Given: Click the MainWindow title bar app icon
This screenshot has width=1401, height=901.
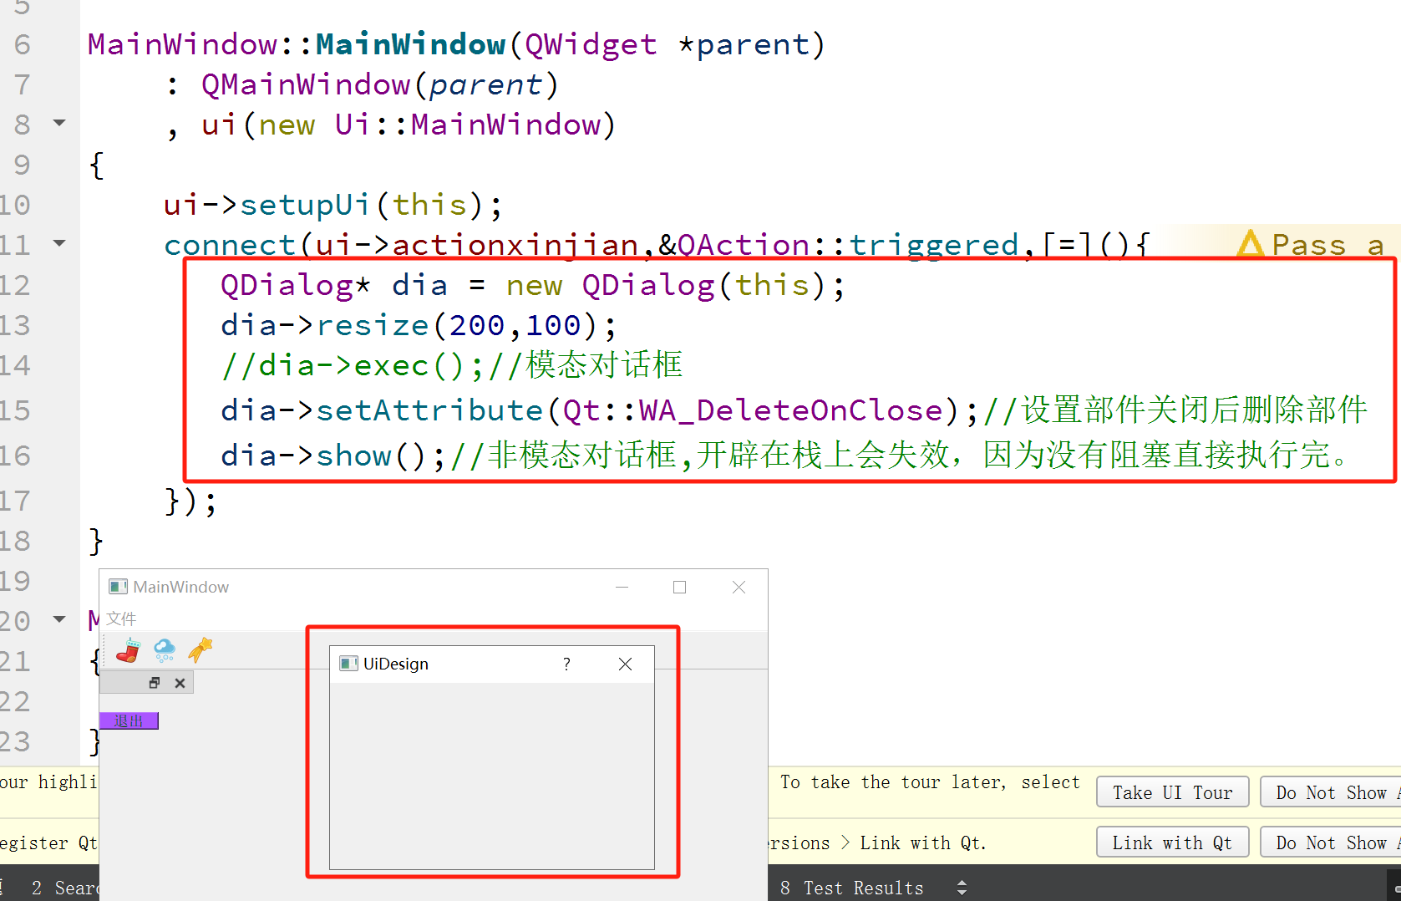Looking at the screenshot, I should click(x=118, y=587).
